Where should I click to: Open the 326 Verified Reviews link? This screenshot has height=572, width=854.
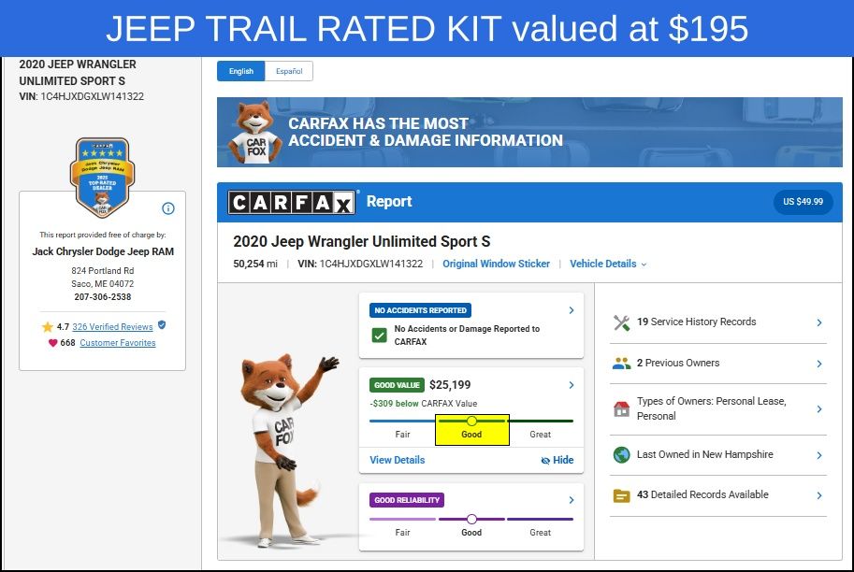tap(112, 326)
